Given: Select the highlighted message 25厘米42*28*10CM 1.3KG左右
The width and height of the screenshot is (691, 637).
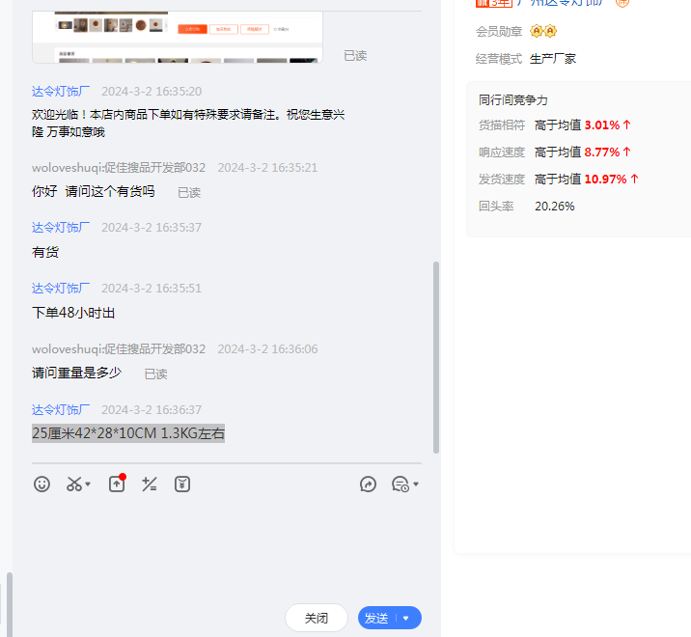Looking at the screenshot, I should (x=128, y=433).
